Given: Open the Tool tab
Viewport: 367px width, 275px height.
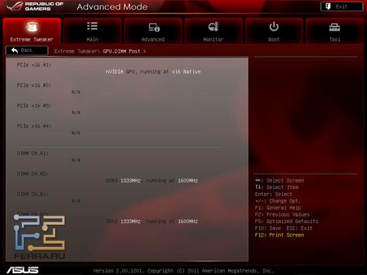Looking at the screenshot, I should click(334, 31).
